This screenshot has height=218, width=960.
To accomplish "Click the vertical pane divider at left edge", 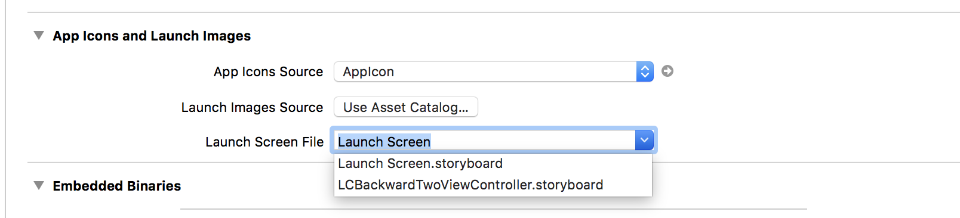I will click(x=5, y=109).
